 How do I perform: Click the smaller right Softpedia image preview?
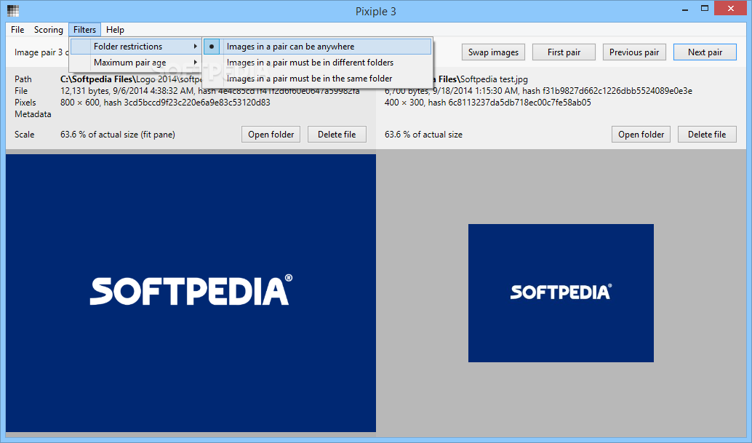(561, 292)
